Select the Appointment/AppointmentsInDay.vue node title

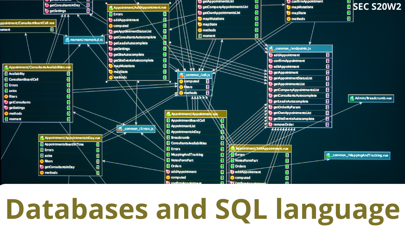tap(72, 138)
